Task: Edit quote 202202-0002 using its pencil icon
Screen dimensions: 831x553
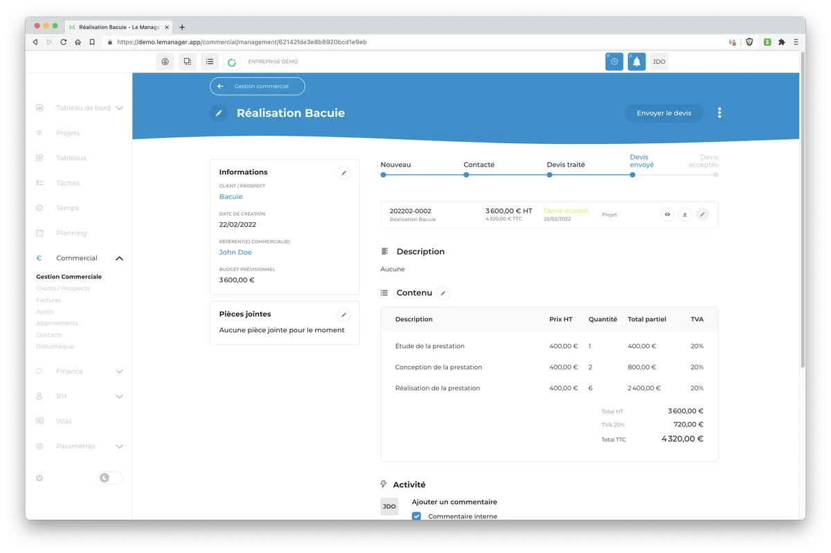Action: click(702, 215)
